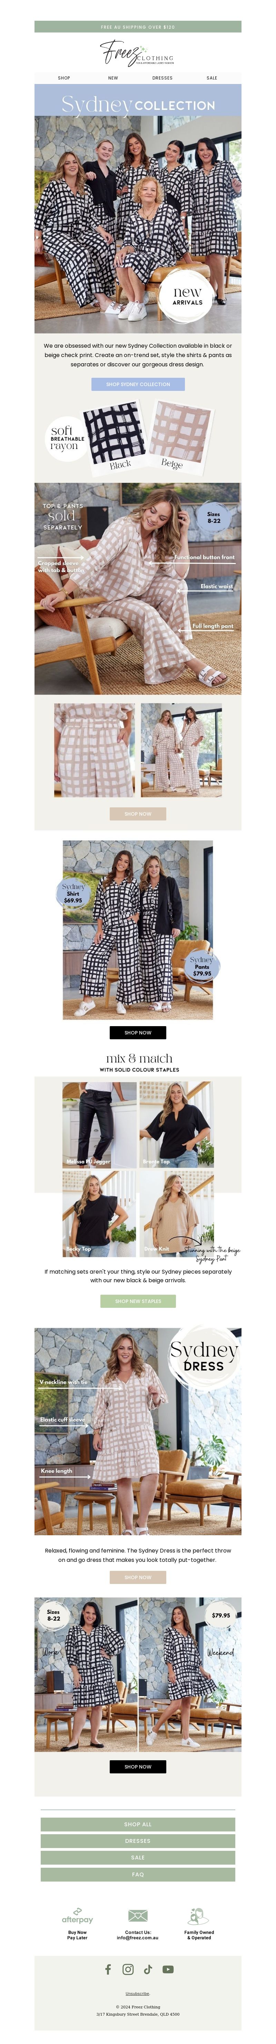The image size is (276, 2044).
Task: Open the SHOP menu item
Action: (63, 78)
